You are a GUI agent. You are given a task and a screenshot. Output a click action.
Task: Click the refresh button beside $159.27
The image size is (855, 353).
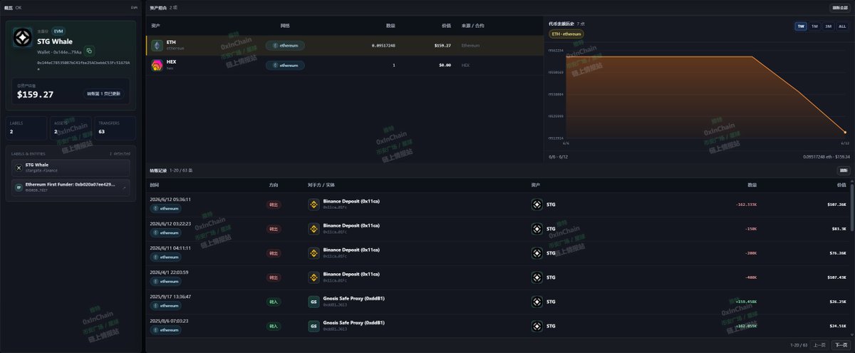coord(103,93)
